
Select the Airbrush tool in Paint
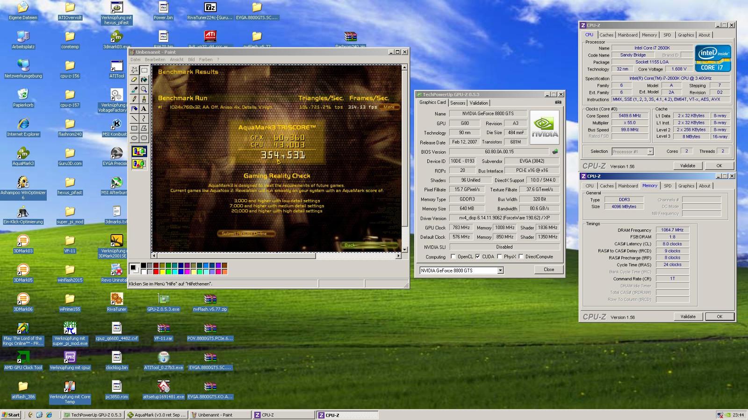[x=135, y=109]
